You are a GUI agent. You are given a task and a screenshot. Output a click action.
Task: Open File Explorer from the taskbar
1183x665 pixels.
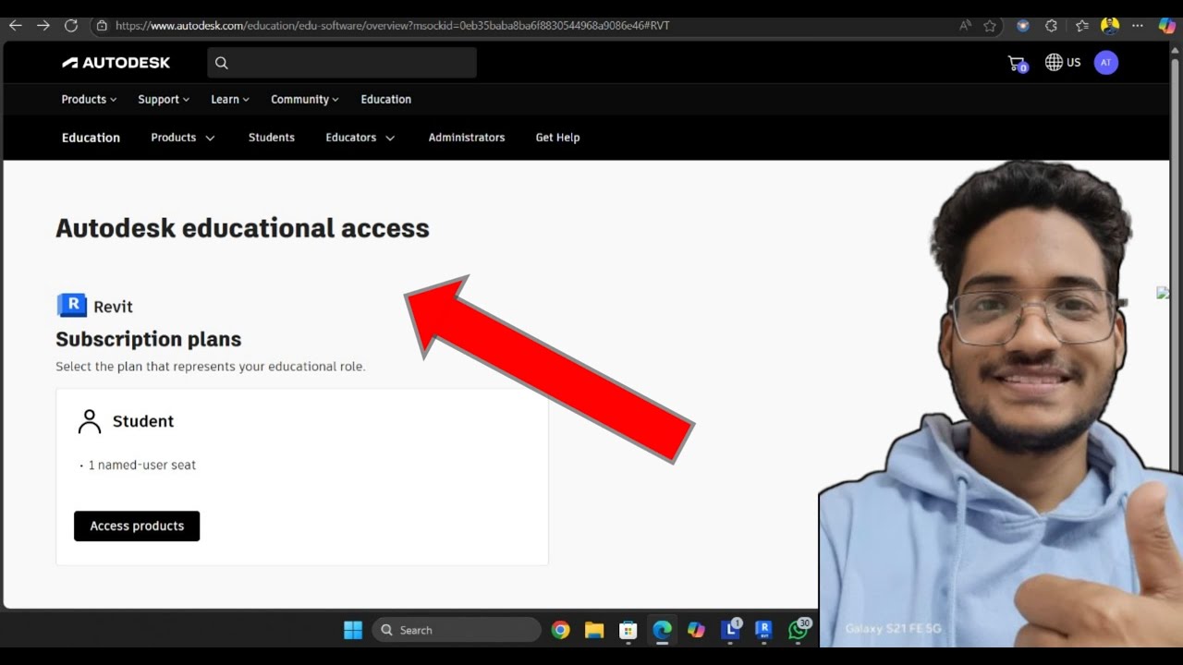(594, 630)
